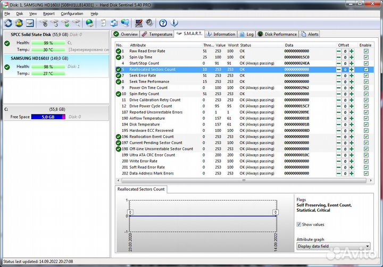
Task: Sort table by the Value column header
Action: coord(221,45)
